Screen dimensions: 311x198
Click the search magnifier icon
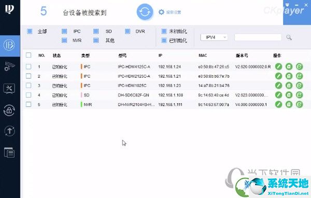click(x=289, y=37)
